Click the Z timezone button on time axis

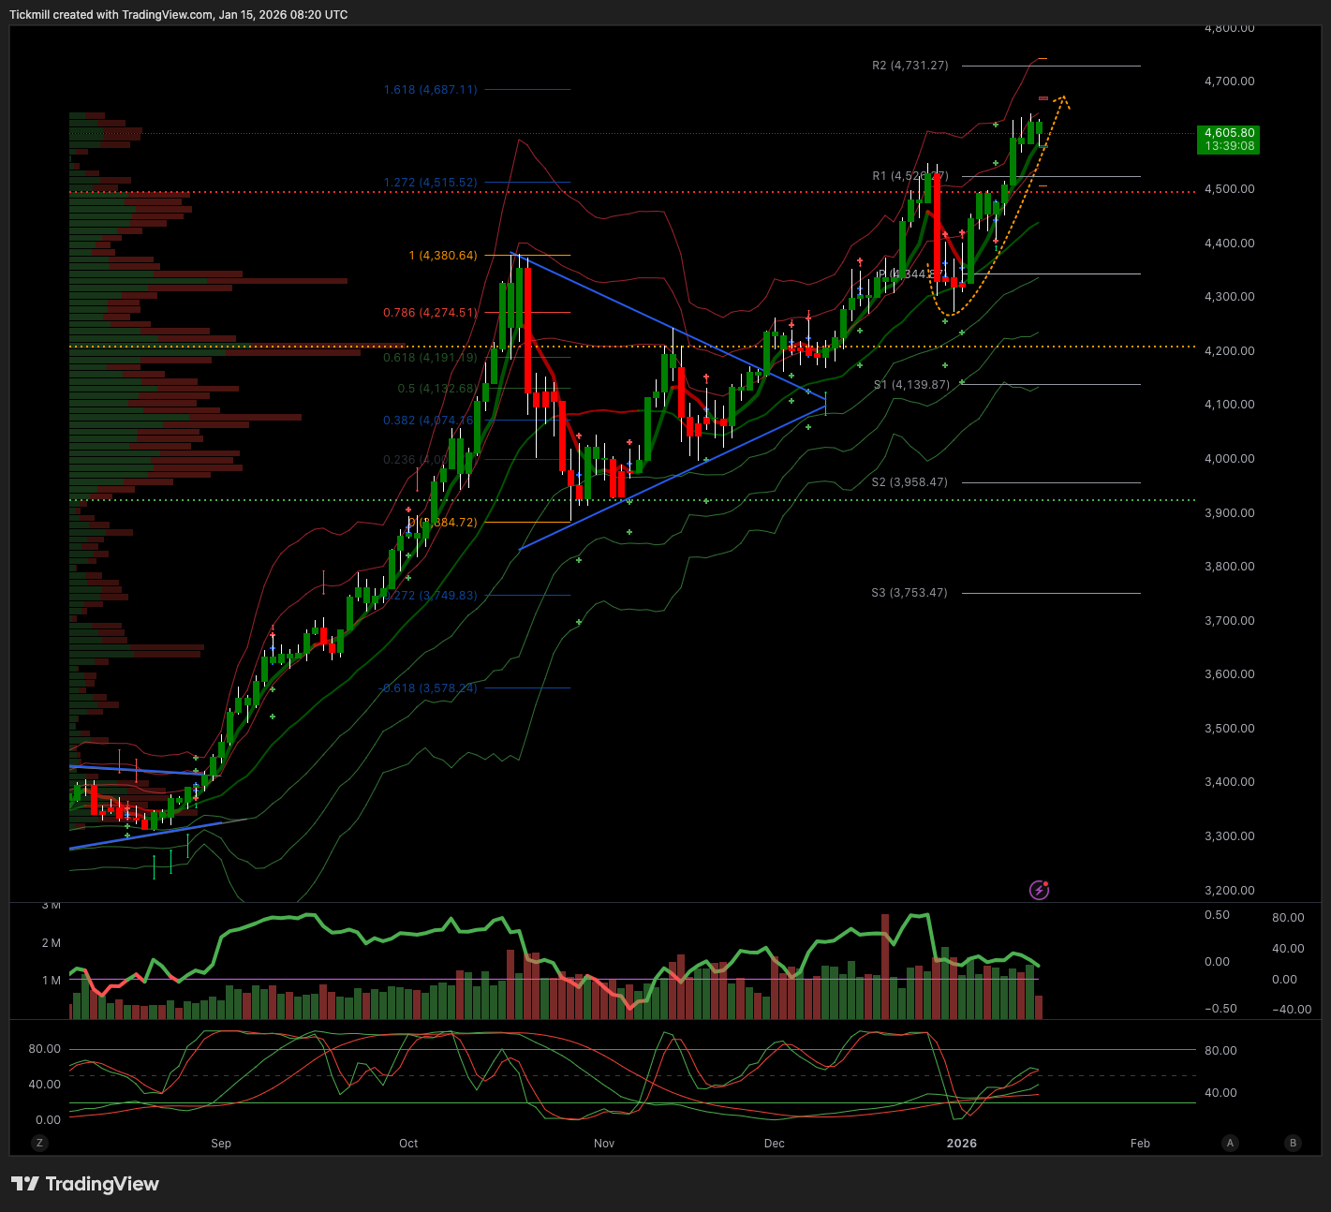38,1143
